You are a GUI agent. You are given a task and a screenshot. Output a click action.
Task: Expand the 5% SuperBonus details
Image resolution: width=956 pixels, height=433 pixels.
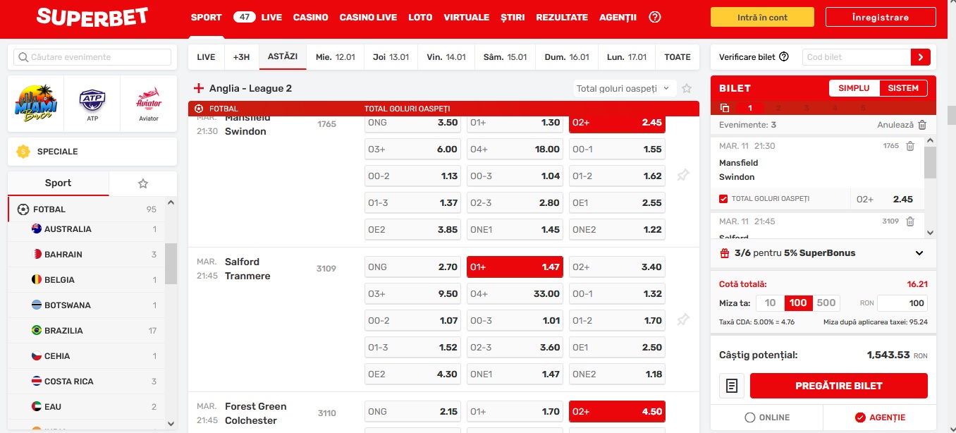point(919,253)
